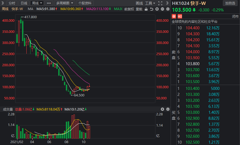
Task: Click the MA20:113.100 value
Action: 99,9
